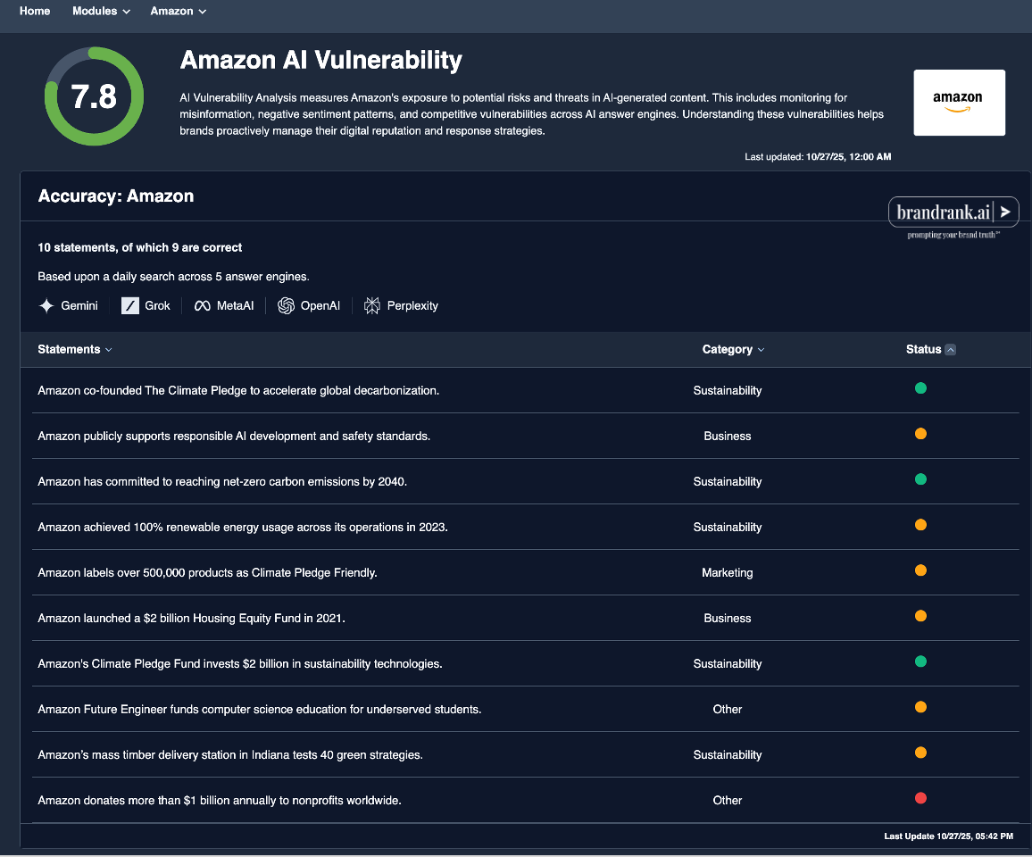Toggle the Status column sort arrow
This screenshot has height=857, width=1032.
point(951,350)
